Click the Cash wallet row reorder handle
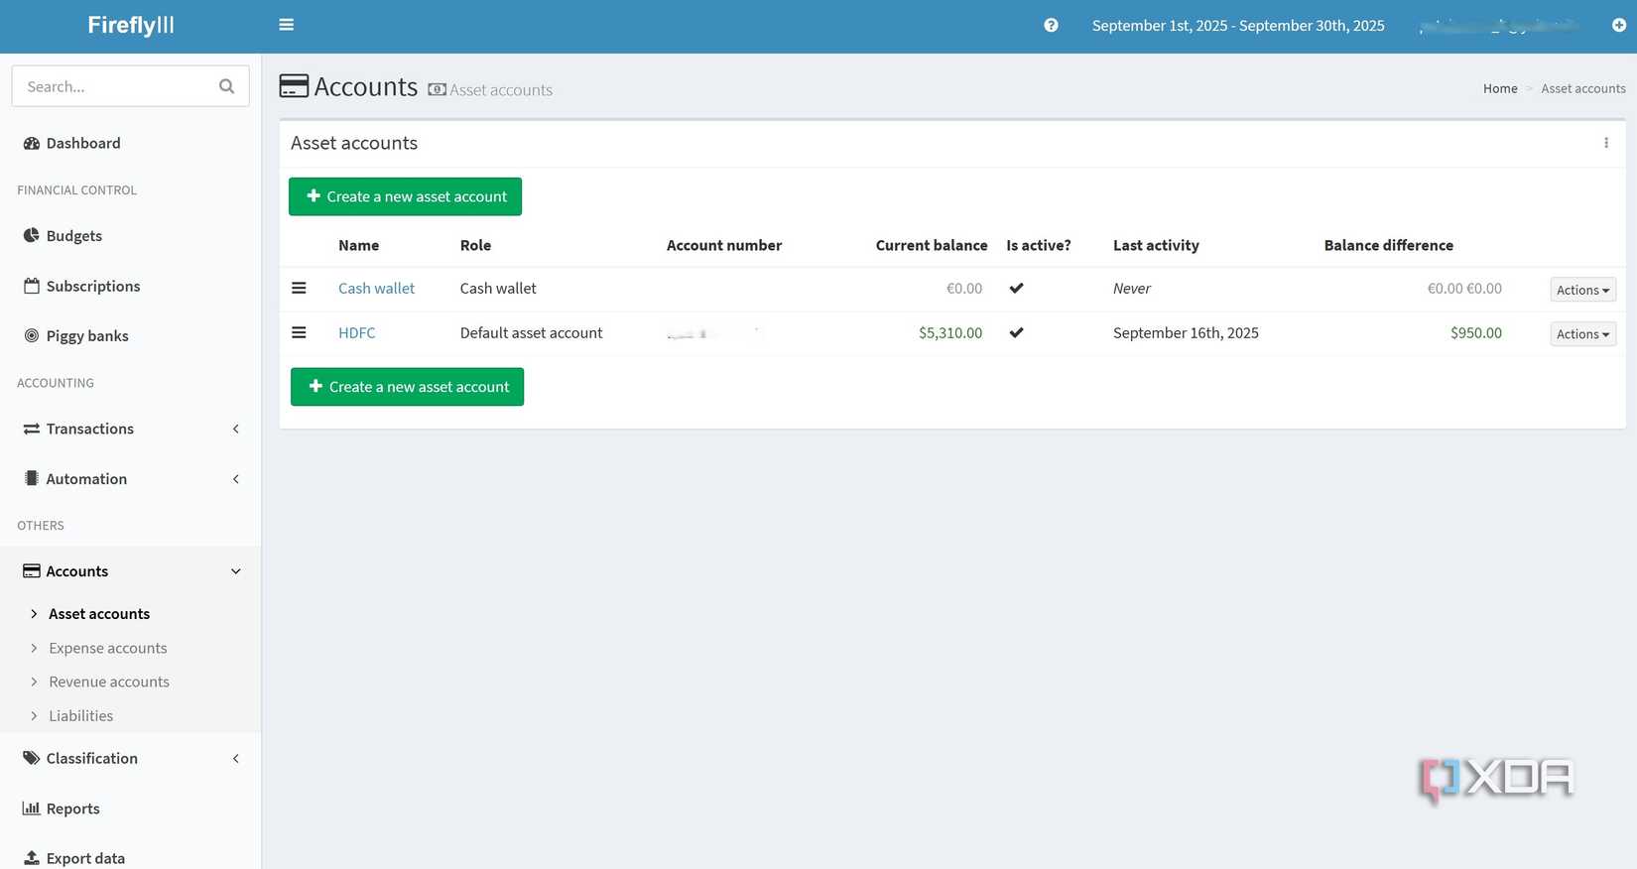Screen dimensions: 1637x869 (299, 288)
